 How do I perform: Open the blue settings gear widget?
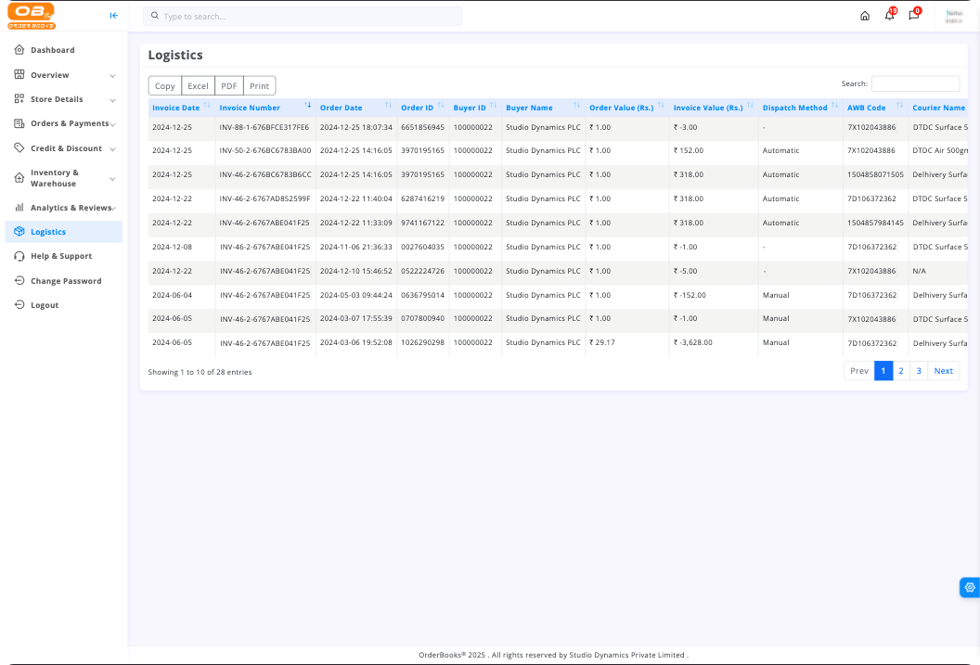point(970,587)
